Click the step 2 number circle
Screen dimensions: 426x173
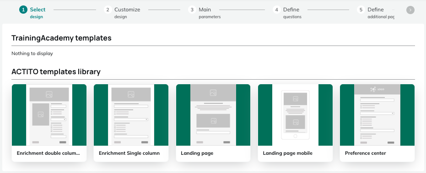click(108, 10)
